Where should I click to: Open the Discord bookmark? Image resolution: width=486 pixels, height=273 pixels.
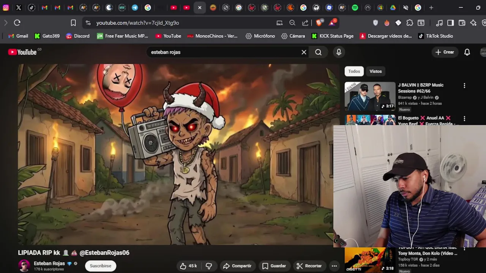[78, 36]
